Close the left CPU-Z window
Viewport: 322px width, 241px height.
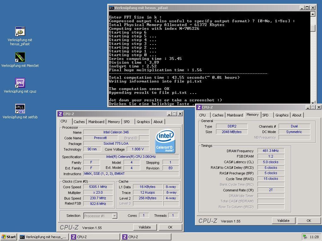tap(180, 114)
